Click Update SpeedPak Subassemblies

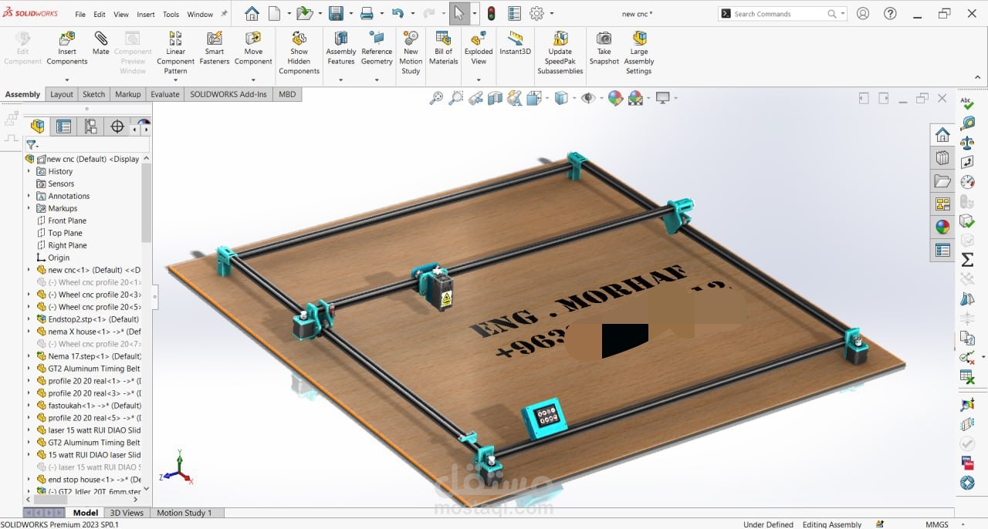560,52
